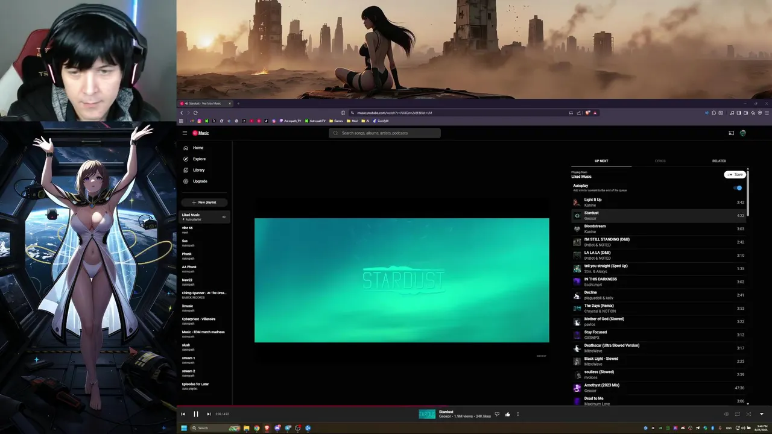Click the Up Next queue scrollbar
The width and height of the screenshot is (772, 434).
748,193
